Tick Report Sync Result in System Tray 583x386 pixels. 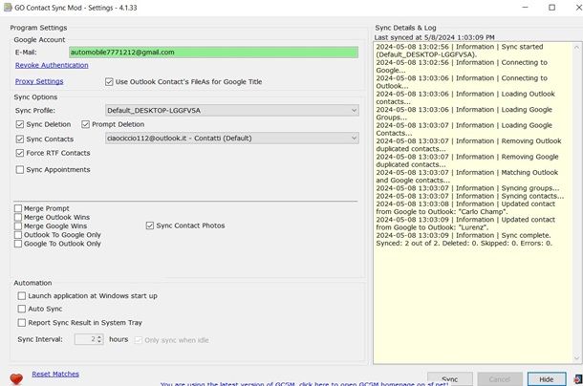pos(21,323)
